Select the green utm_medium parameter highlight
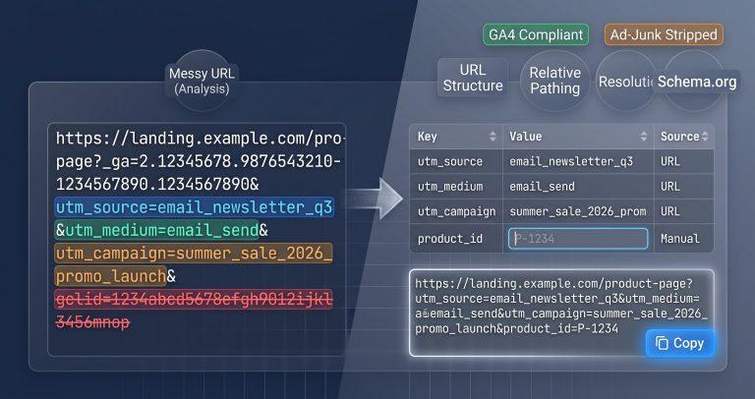 (162, 231)
